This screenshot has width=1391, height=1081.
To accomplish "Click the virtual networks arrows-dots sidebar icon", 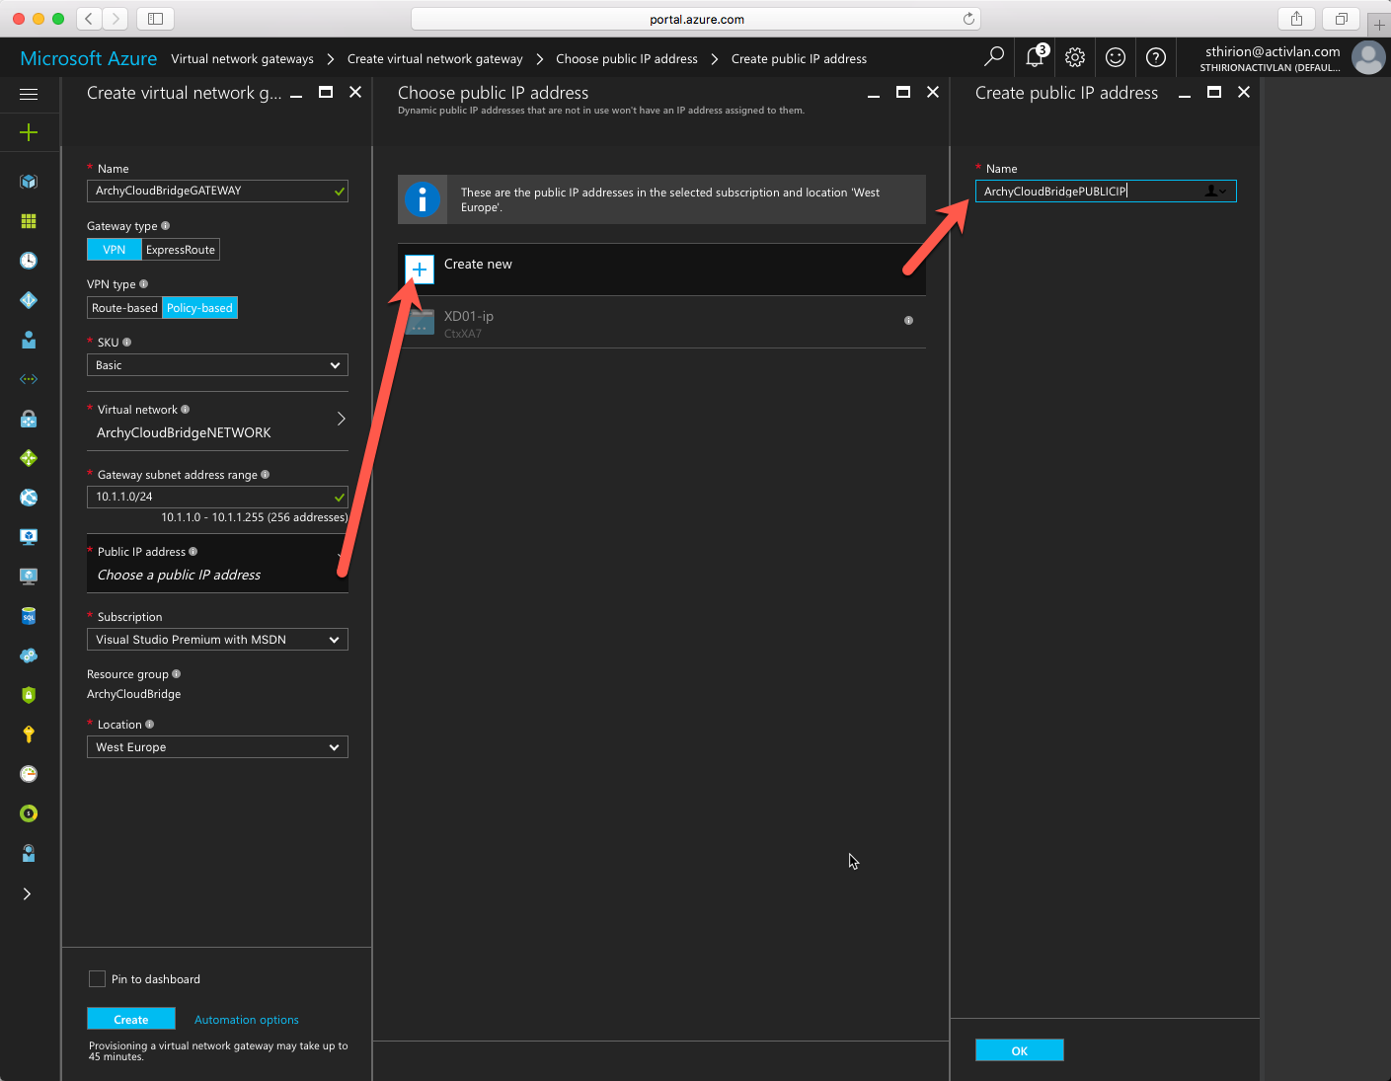I will click(x=29, y=379).
